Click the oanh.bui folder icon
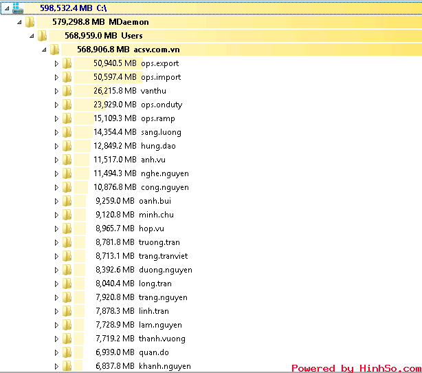Image resolution: width=422 pixels, height=373 pixels. click(x=67, y=201)
